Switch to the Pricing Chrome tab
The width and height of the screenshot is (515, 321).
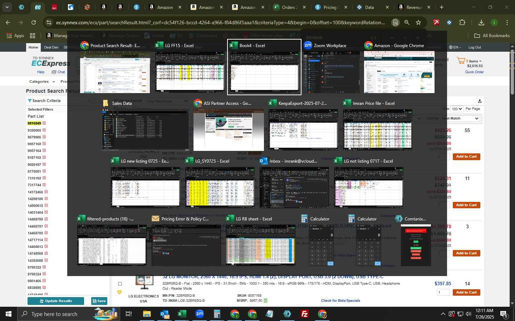[x=331, y=7]
